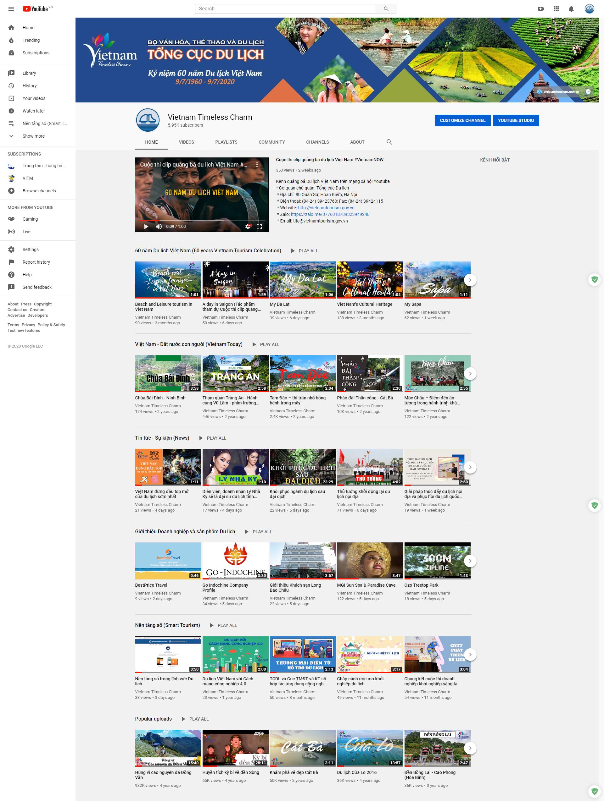
Task: Open the notifications bell
Action: 571,9
